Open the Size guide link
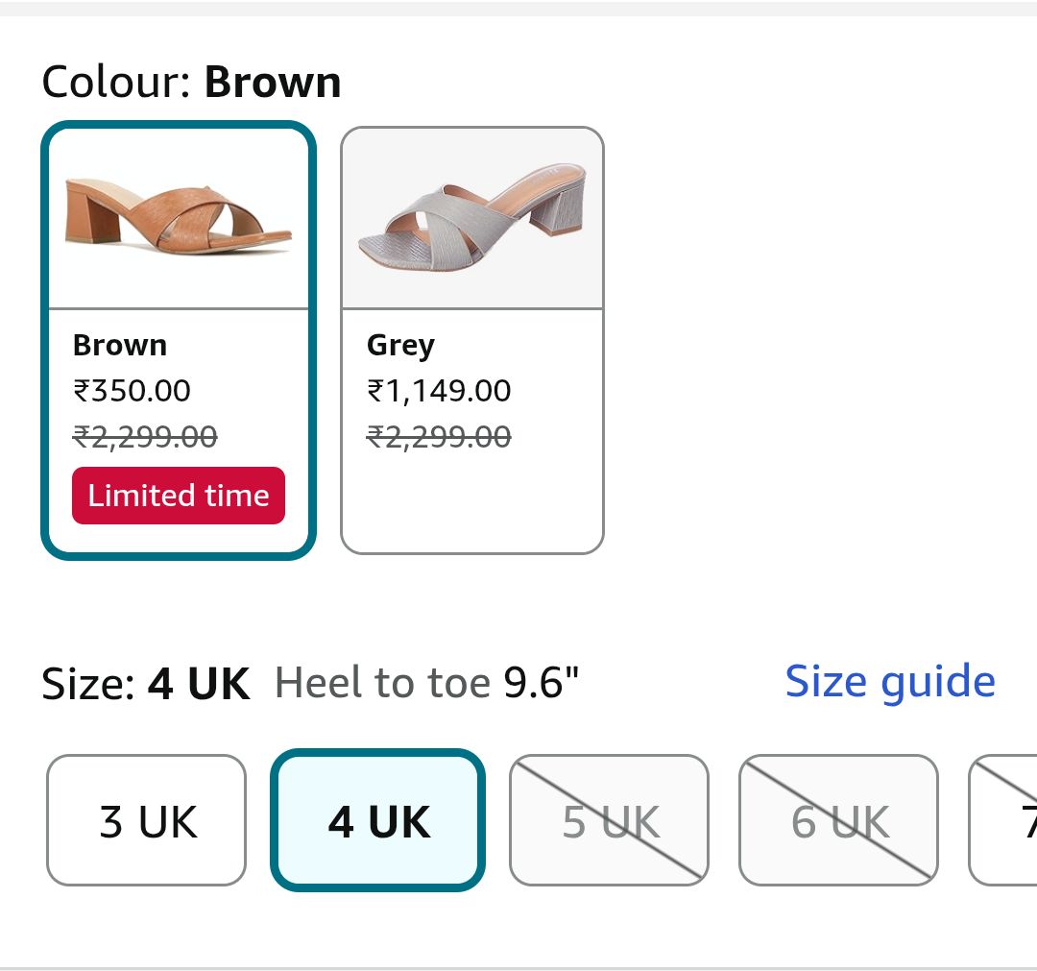Viewport: 1037px width, 971px height. click(890, 683)
